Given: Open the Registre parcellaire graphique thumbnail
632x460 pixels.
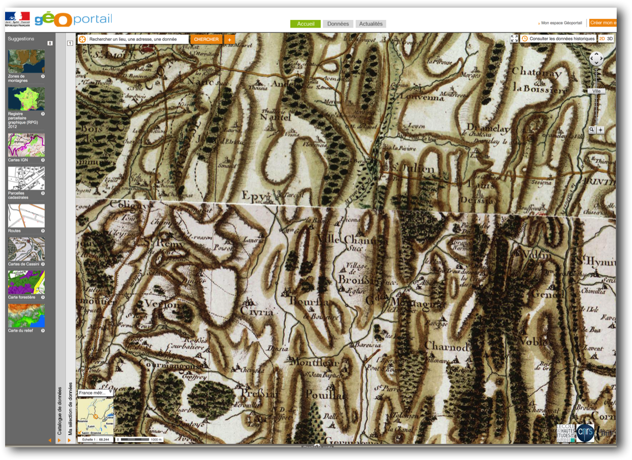Looking at the screenshot, I should click(x=26, y=99).
